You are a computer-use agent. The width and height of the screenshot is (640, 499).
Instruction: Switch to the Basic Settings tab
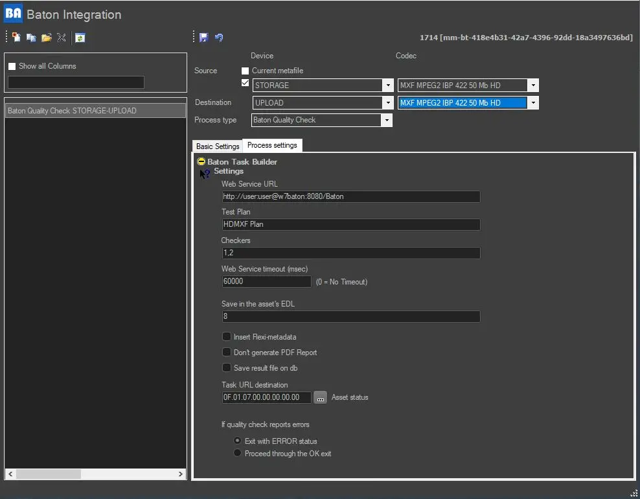point(218,146)
